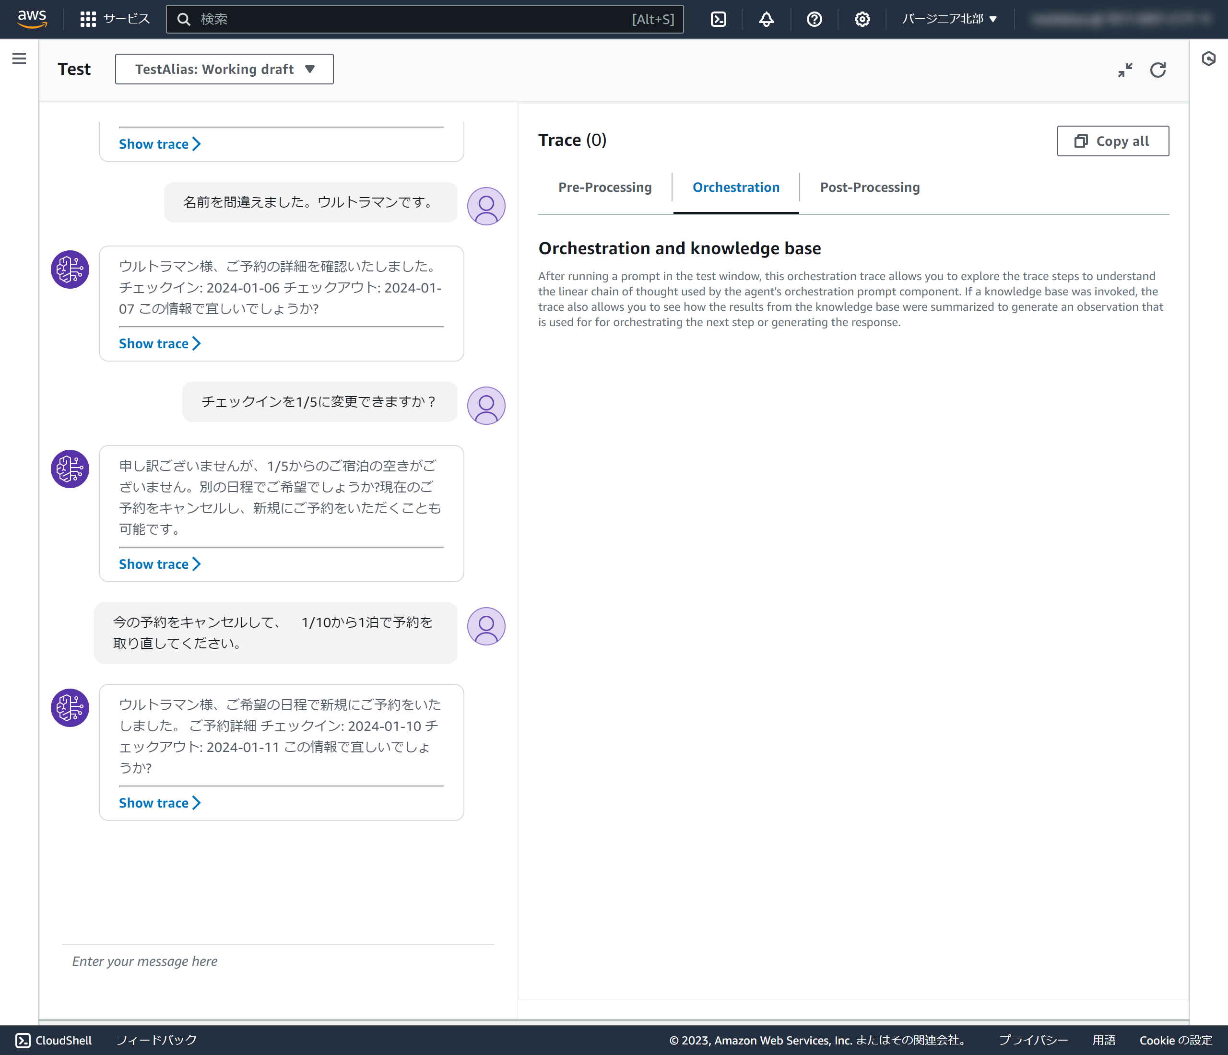Open the right-side panel hexagon icon
This screenshot has width=1228, height=1055.
(x=1208, y=58)
